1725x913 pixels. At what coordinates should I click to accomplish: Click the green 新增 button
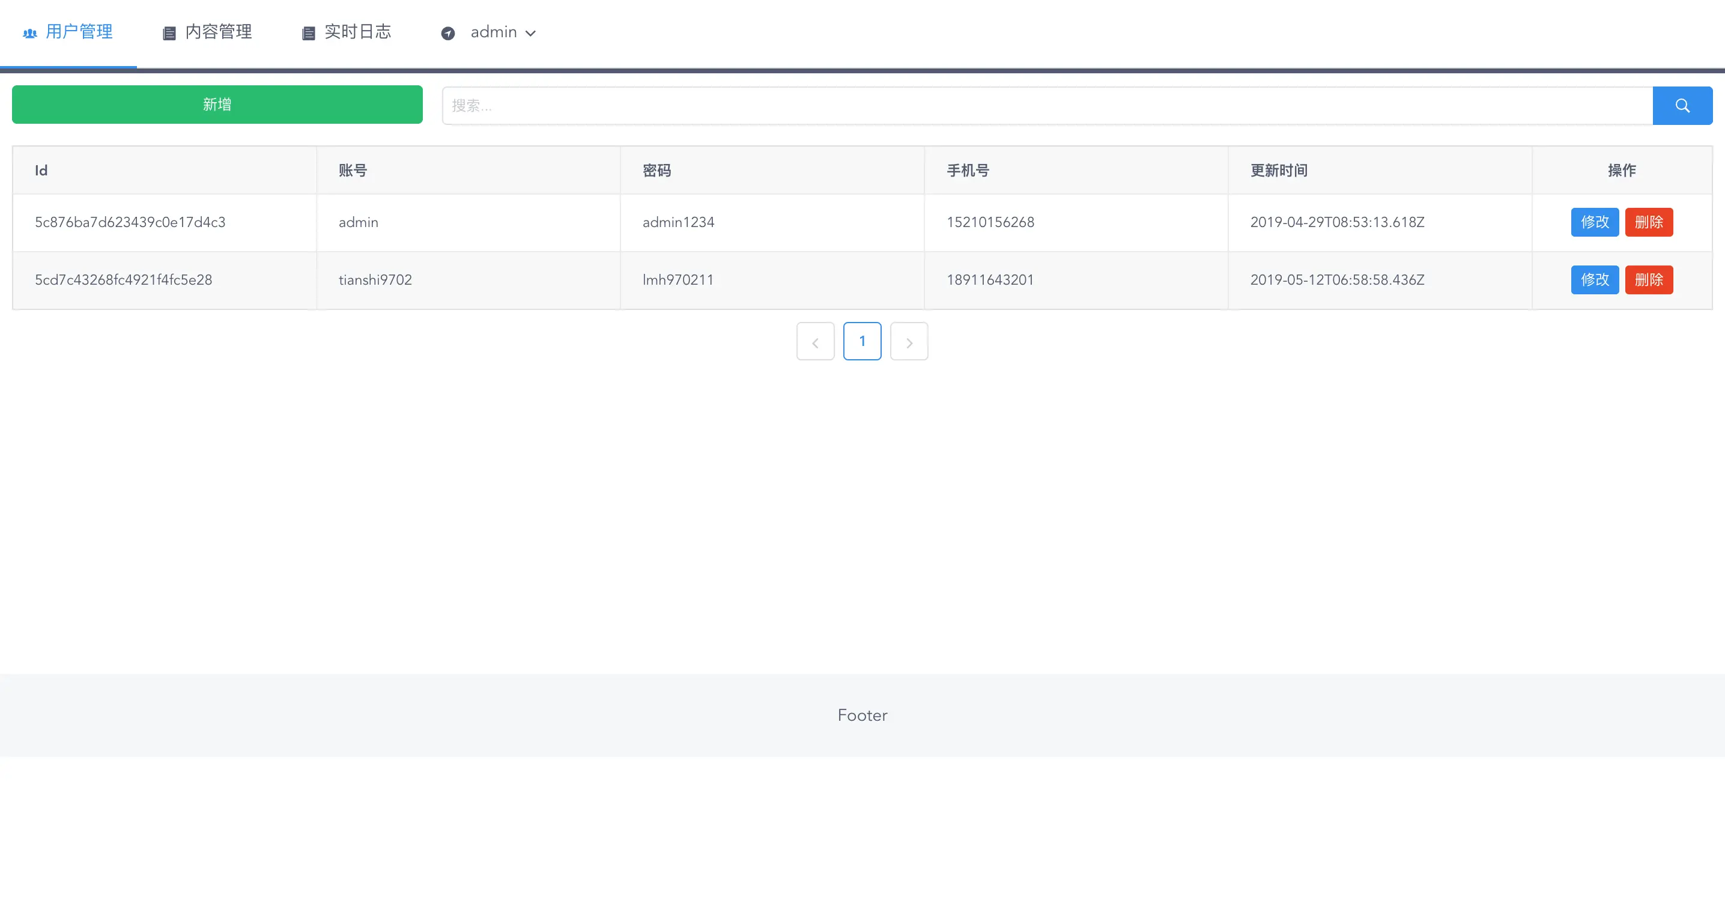point(217,105)
